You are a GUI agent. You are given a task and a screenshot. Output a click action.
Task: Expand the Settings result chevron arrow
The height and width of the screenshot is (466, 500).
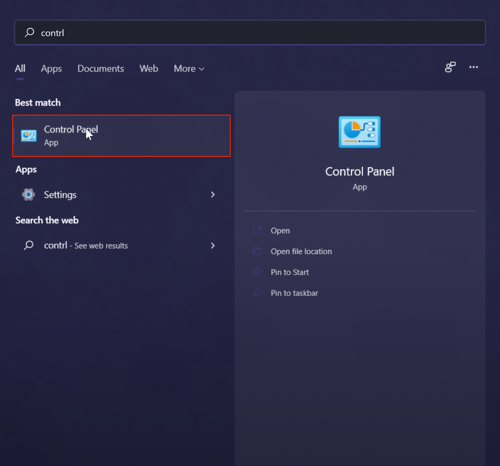(x=213, y=194)
